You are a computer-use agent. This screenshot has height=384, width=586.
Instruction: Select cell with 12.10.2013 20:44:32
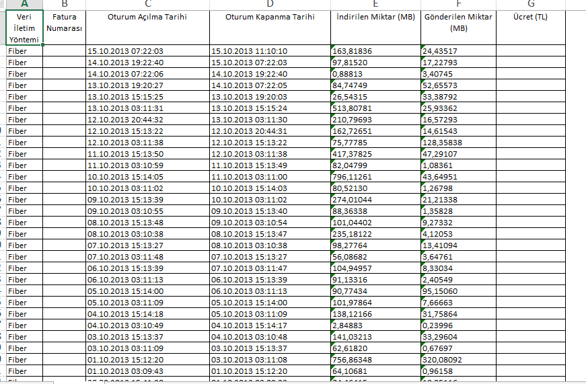(147, 120)
